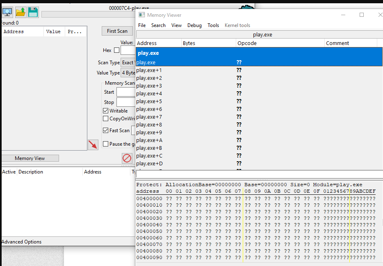Click the First Scan button
383x266 pixels.
[x=117, y=31]
